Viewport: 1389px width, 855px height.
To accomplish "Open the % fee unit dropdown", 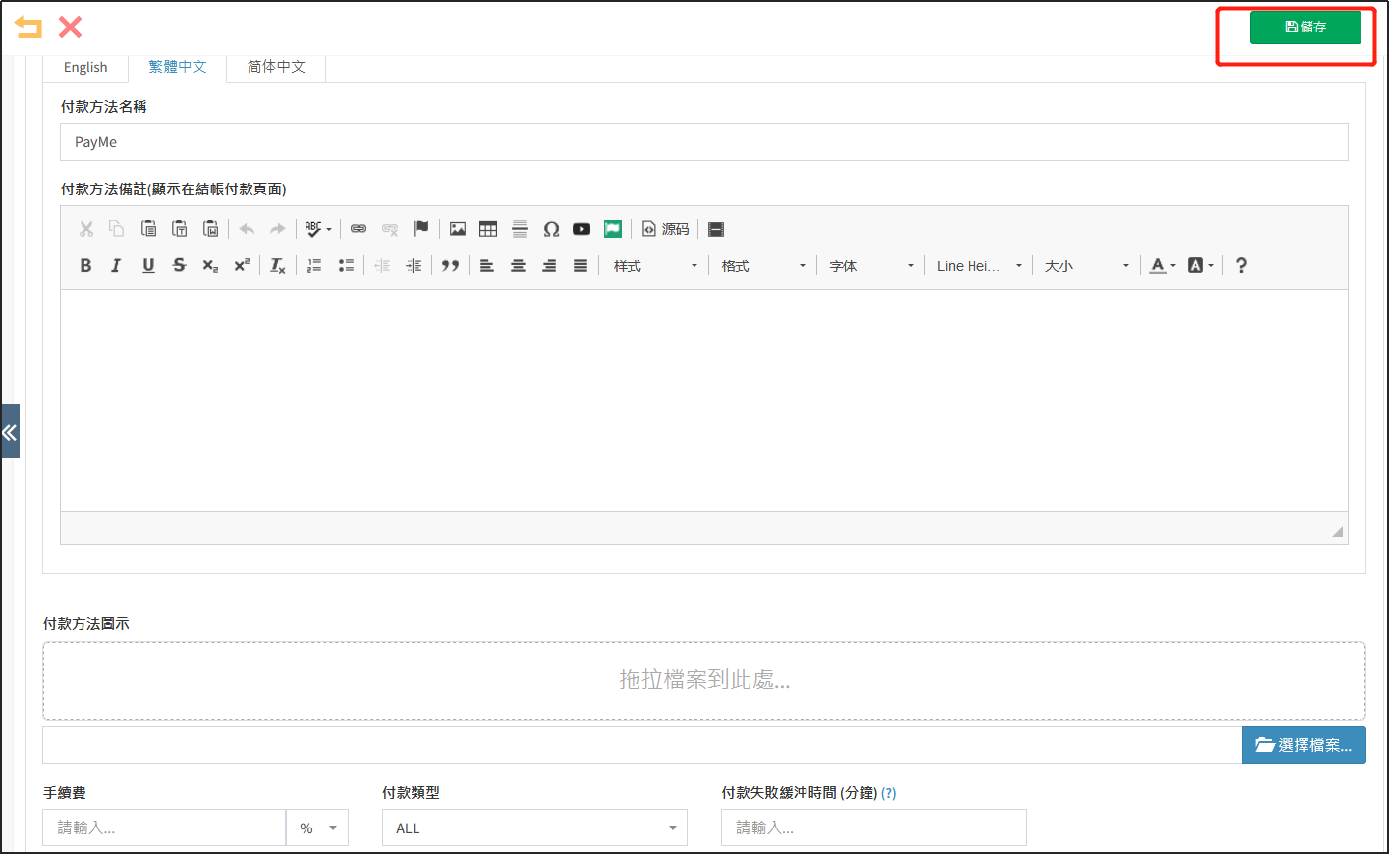I will [316, 828].
